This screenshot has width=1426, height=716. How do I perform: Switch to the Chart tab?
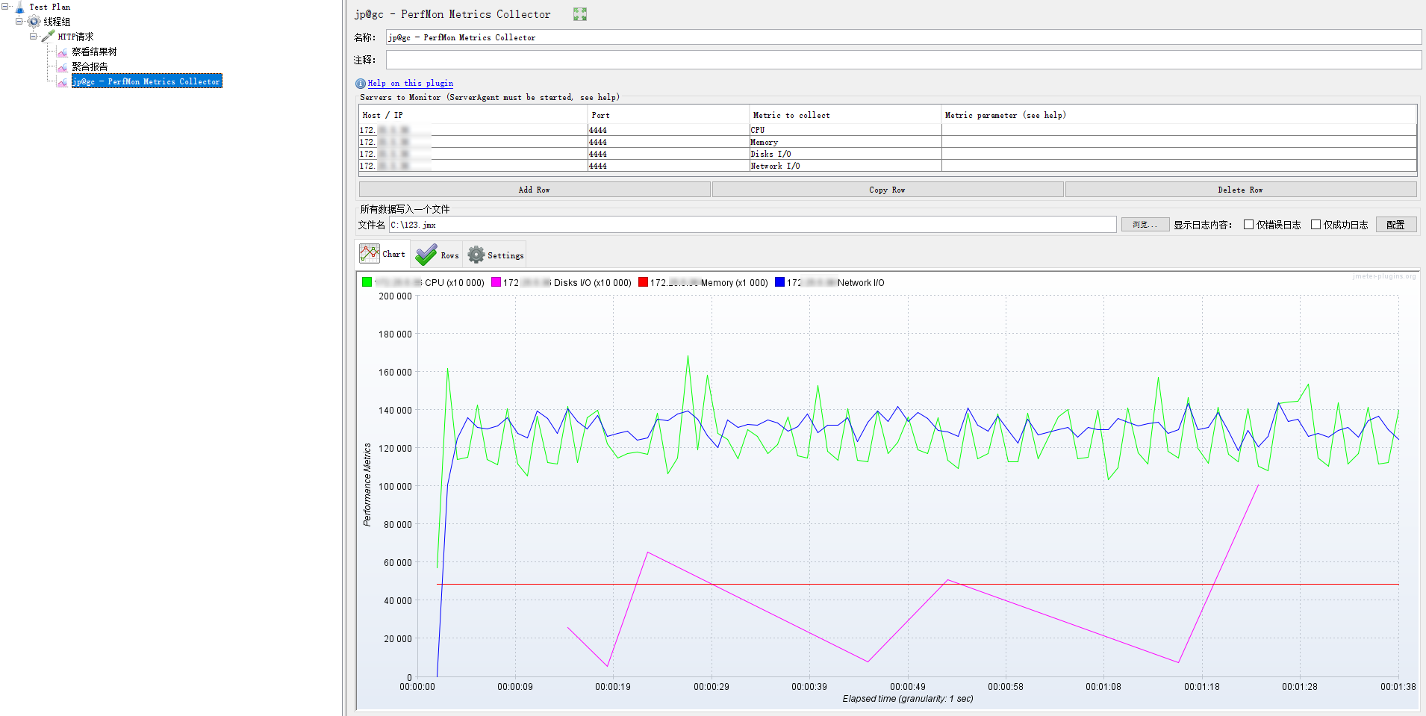(384, 254)
